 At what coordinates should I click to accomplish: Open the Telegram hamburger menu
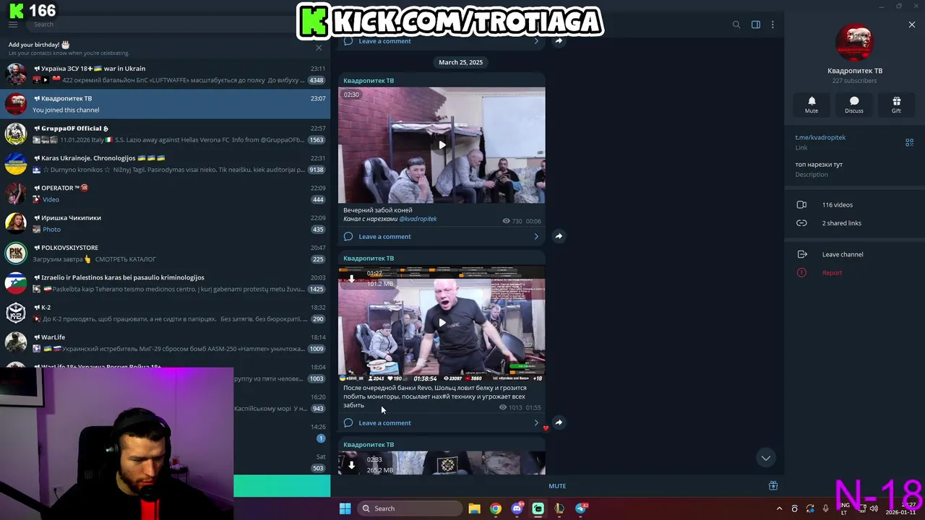coord(13,25)
